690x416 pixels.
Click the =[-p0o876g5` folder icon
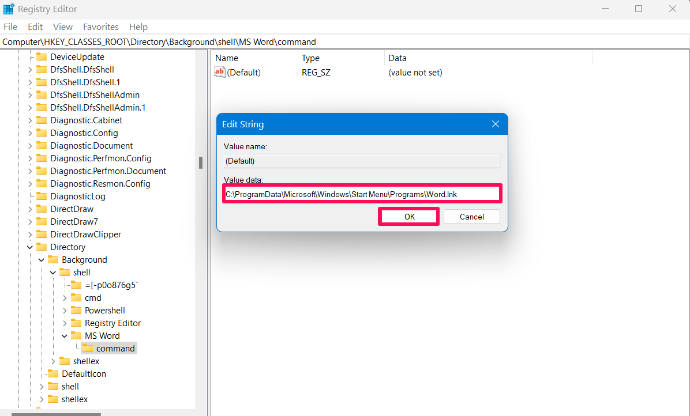[x=76, y=285]
